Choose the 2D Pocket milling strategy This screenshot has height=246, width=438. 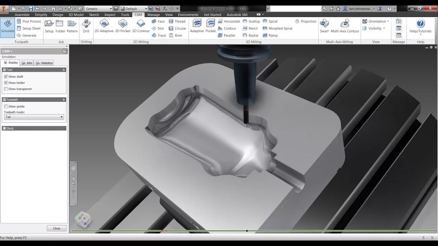coord(123,27)
